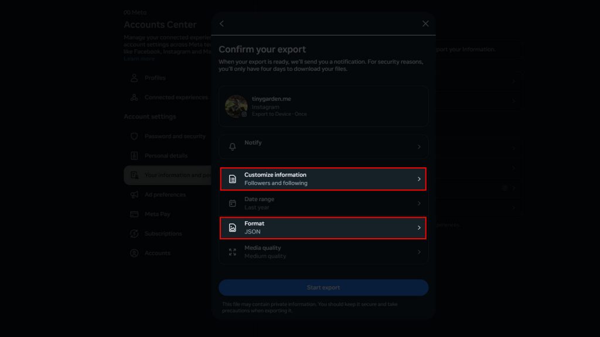The width and height of the screenshot is (600, 337).
Task: Open Customize information set to Followers and following
Action: pyautogui.click(x=323, y=179)
